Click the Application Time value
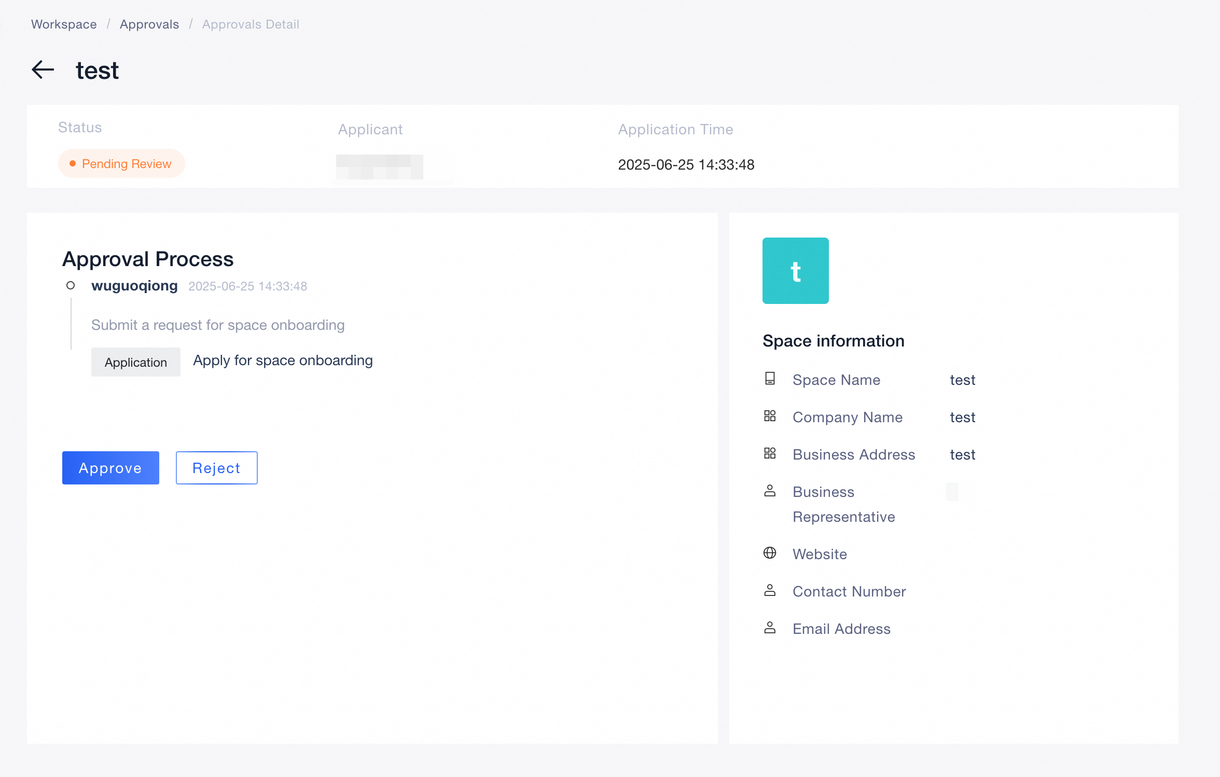The height and width of the screenshot is (777, 1220). 686,165
